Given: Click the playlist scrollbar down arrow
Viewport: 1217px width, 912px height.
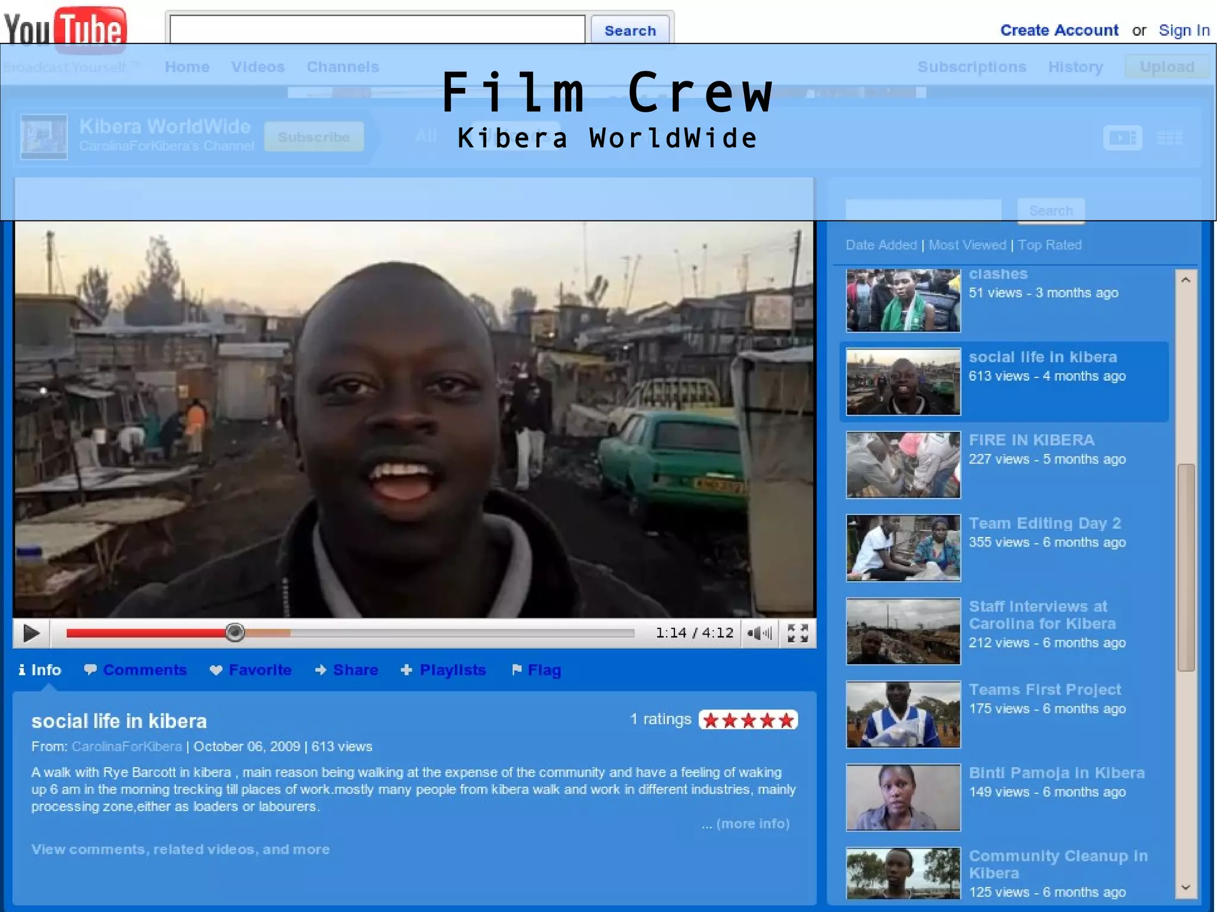Looking at the screenshot, I should [1186, 888].
